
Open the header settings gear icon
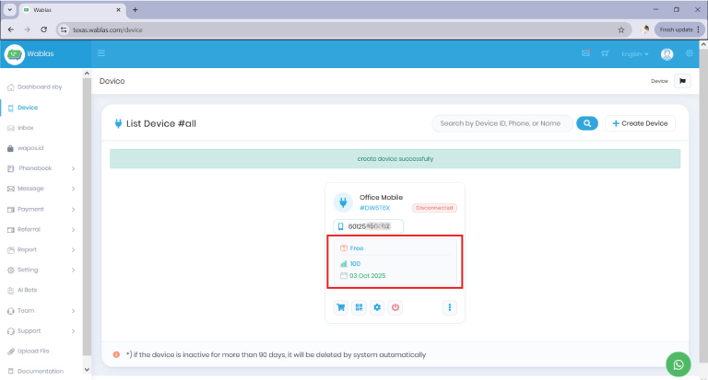[689, 54]
